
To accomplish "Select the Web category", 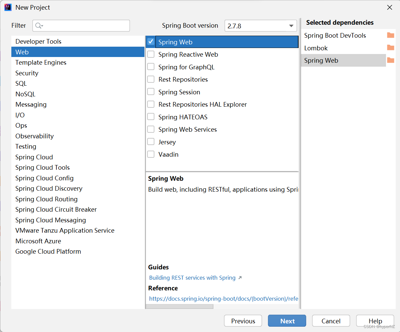I will coord(78,52).
